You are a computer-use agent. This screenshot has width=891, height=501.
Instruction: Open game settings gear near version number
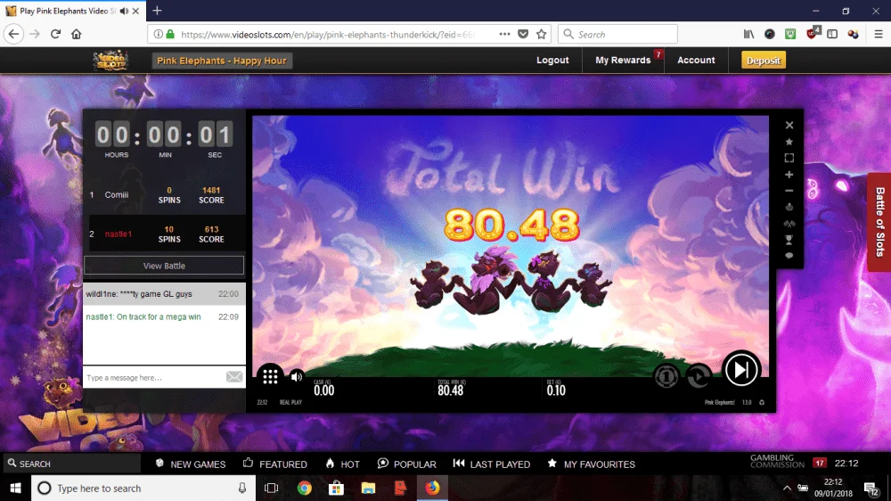[x=762, y=403]
